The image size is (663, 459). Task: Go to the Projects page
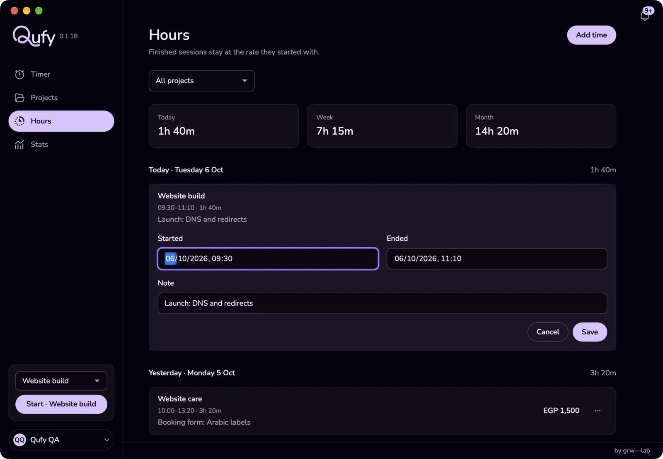click(61, 98)
